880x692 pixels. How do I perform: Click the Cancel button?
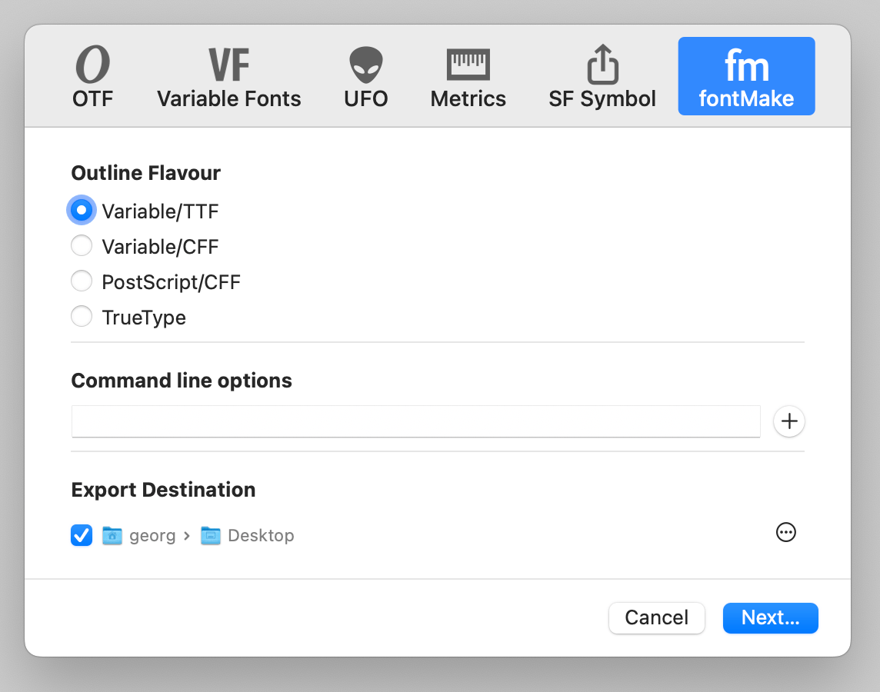coord(657,618)
